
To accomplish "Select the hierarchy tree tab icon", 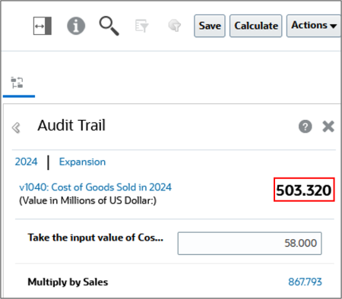I will tap(17, 83).
